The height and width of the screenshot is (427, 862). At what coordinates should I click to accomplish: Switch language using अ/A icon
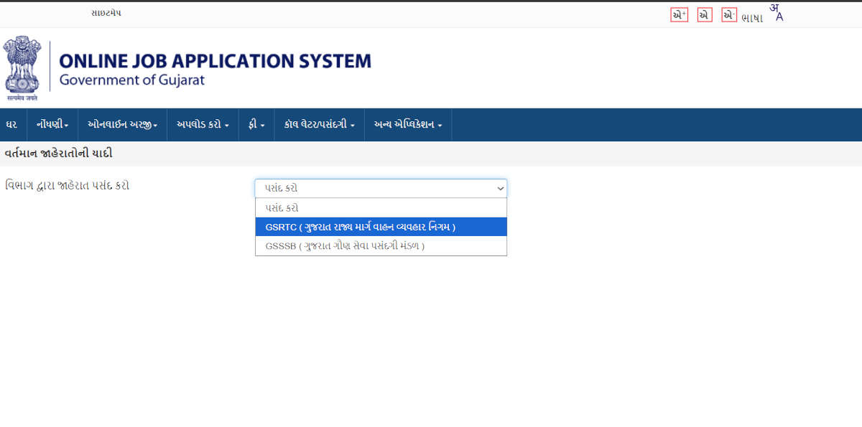(777, 12)
